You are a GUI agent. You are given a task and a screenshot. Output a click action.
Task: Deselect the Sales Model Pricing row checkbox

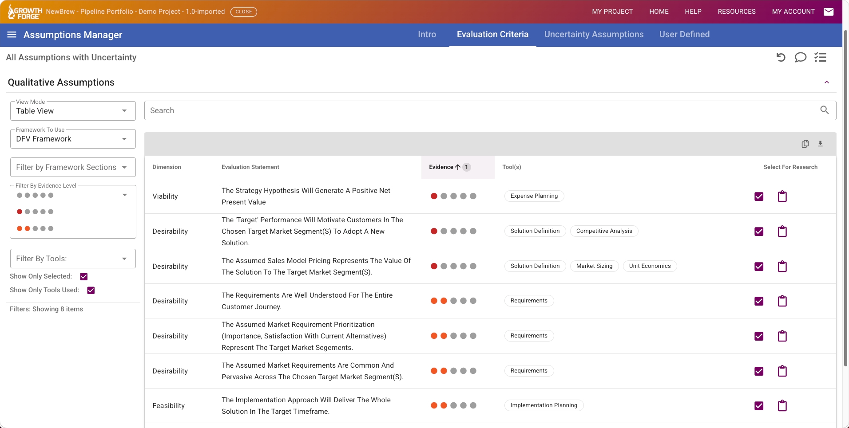click(759, 267)
